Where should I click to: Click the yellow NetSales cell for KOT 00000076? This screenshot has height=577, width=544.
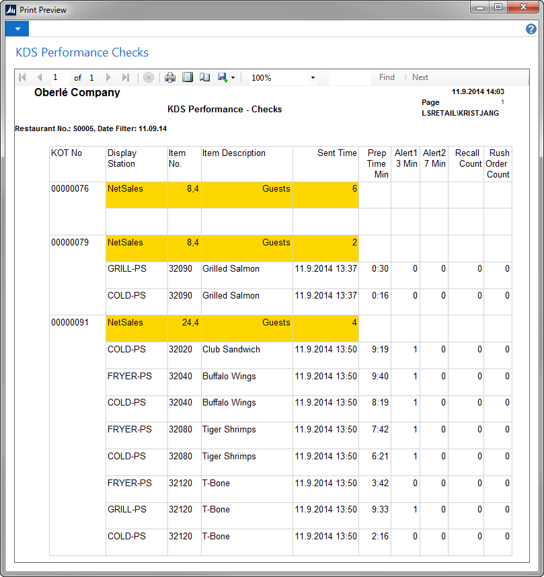[136, 194]
